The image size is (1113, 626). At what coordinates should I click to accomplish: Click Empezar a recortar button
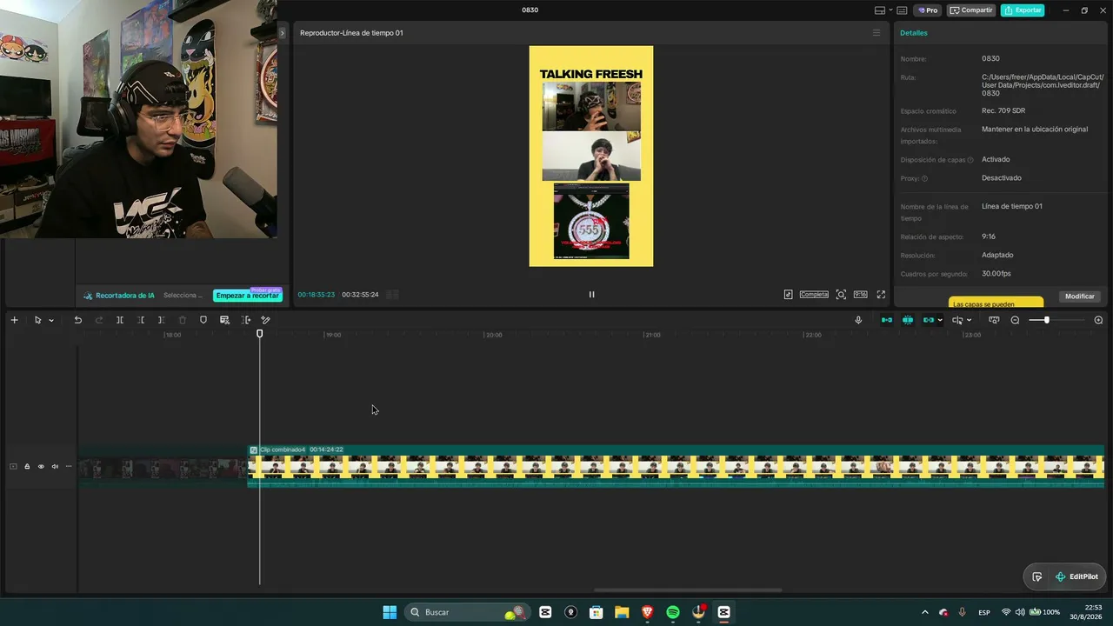(248, 296)
